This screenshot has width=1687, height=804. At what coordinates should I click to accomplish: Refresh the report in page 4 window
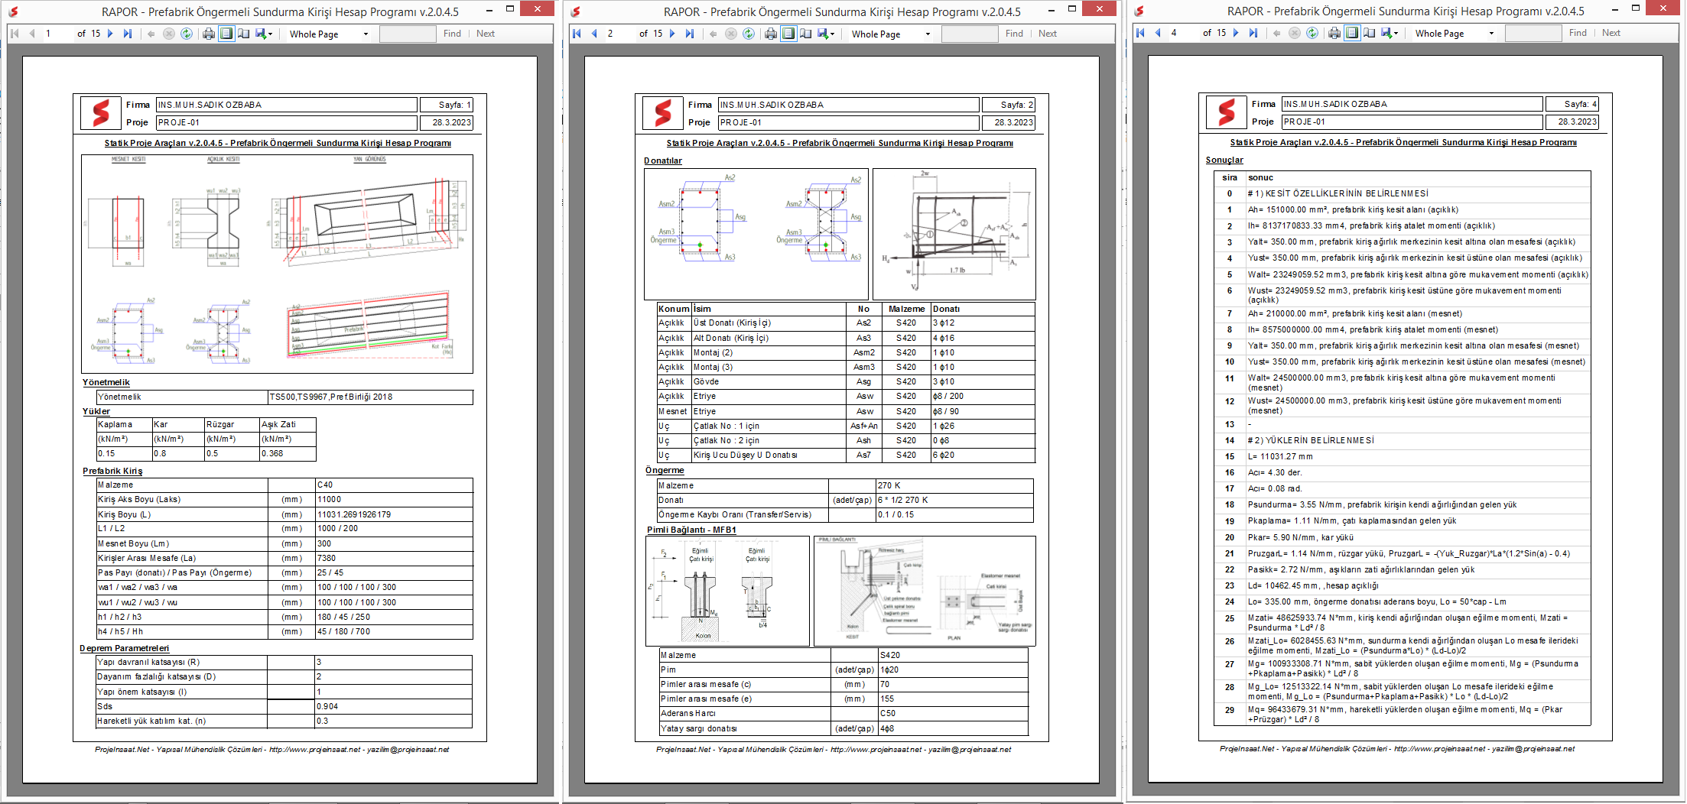(x=1312, y=33)
